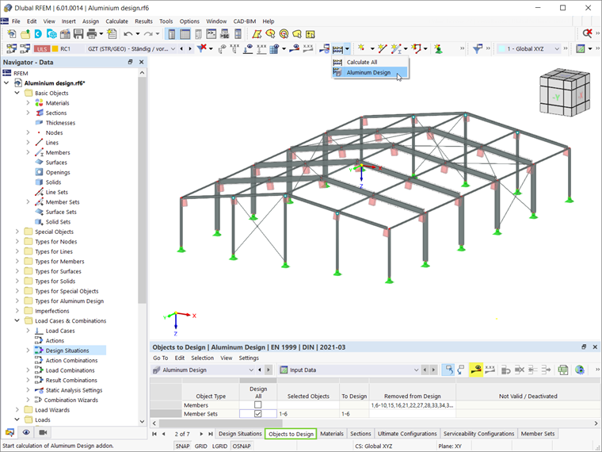The image size is (602, 452).
Task: Toggle GRID in the status bar
Action: click(x=200, y=446)
